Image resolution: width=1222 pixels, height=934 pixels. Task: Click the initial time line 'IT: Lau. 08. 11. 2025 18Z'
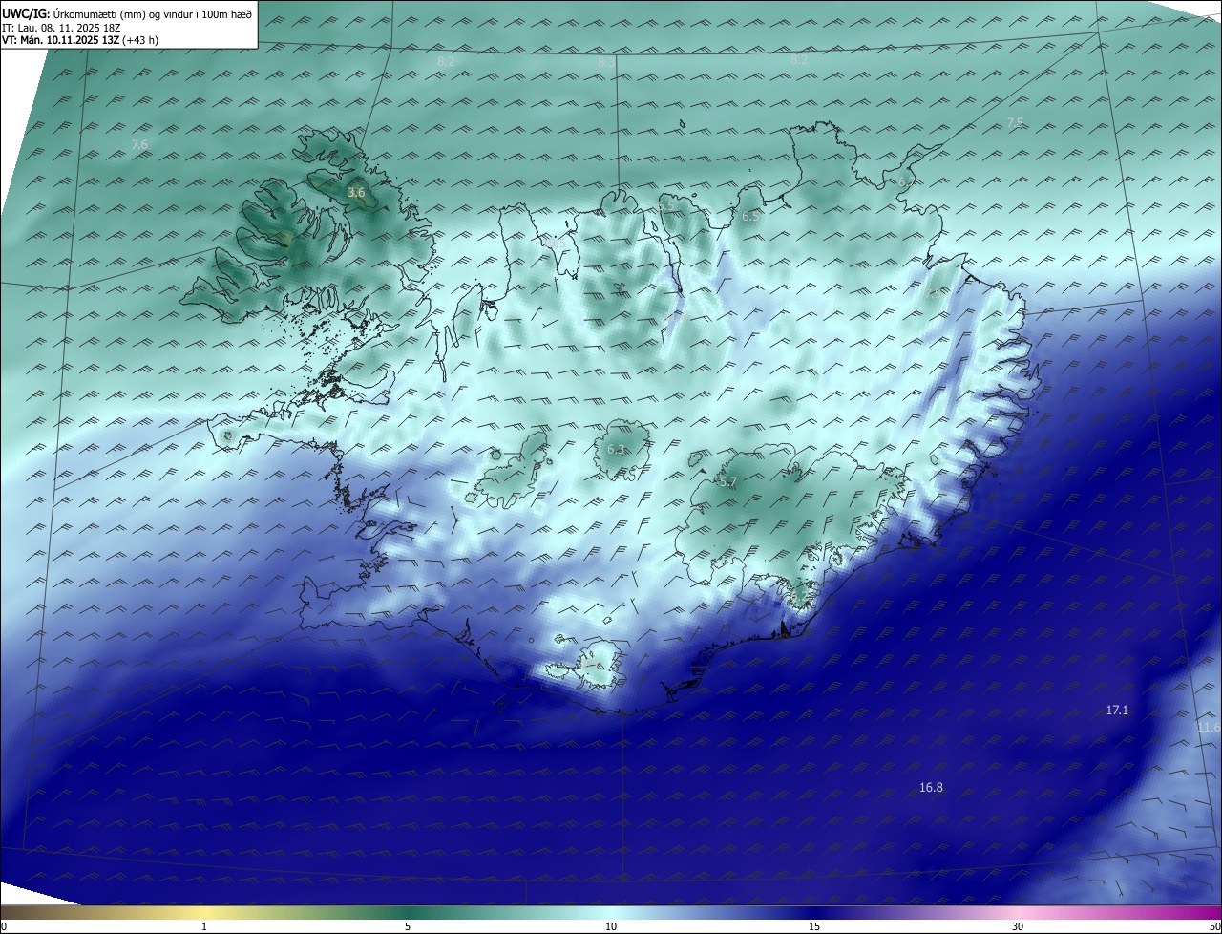(x=59, y=28)
